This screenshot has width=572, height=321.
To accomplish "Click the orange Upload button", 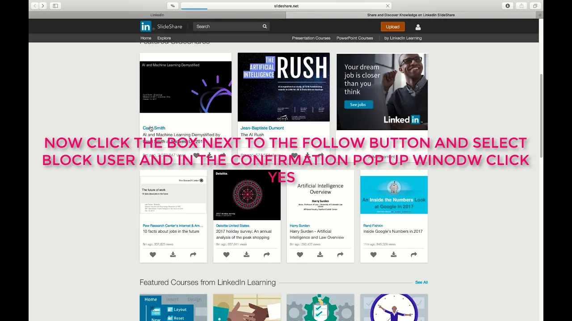I will (x=392, y=27).
